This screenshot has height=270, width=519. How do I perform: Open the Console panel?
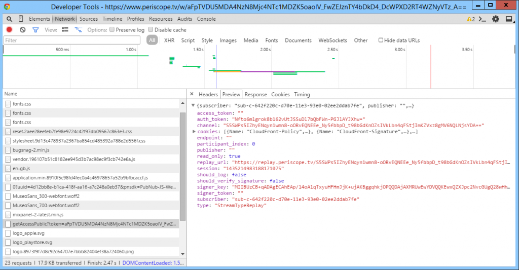pyautogui.click(x=206, y=19)
